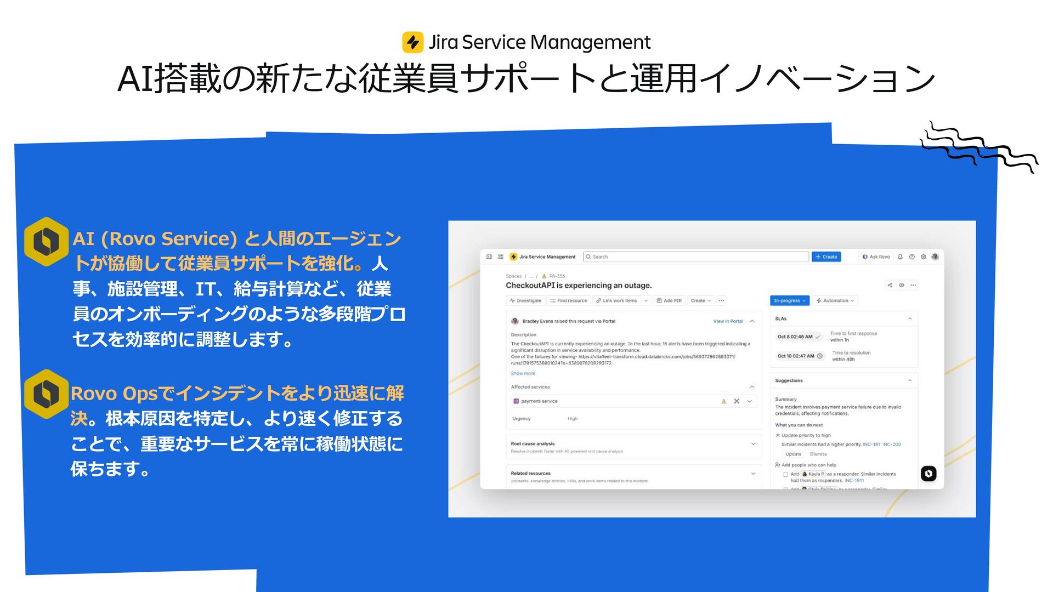Open the help question mark icon

tap(912, 257)
